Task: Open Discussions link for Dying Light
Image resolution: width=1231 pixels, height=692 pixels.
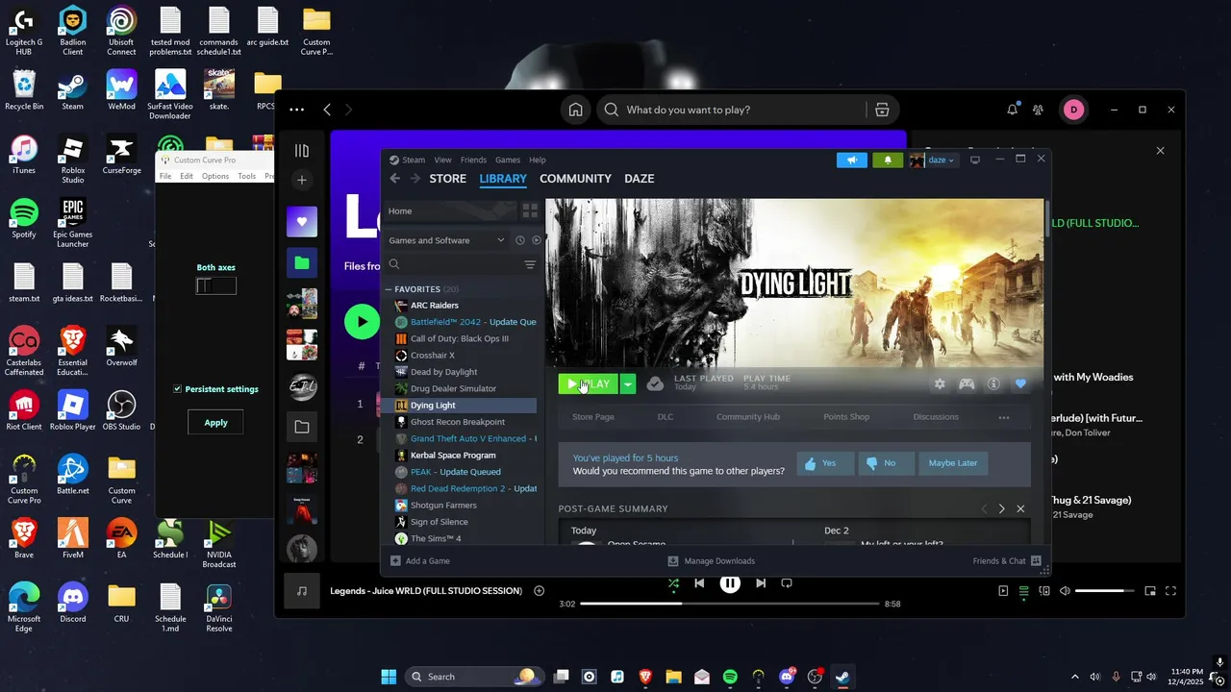Action: [x=936, y=417]
